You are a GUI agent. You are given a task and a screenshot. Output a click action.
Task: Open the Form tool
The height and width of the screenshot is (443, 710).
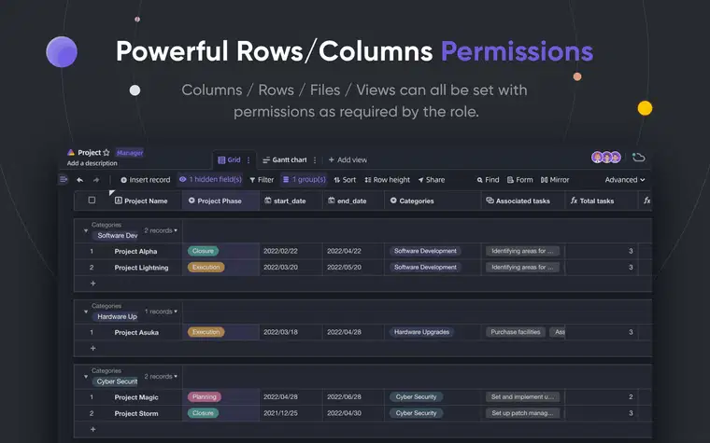519,180
